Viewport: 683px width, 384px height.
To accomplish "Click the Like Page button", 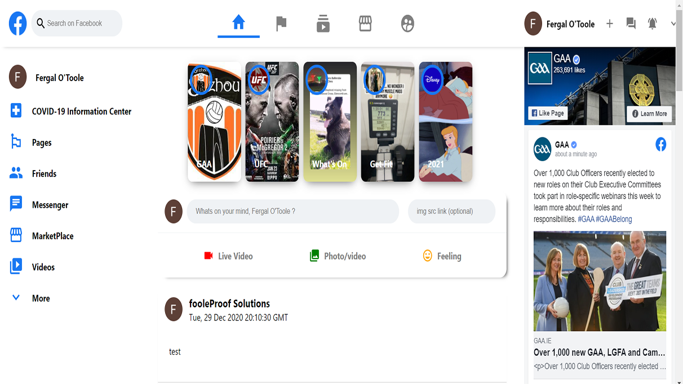I will tap(547, 113).
